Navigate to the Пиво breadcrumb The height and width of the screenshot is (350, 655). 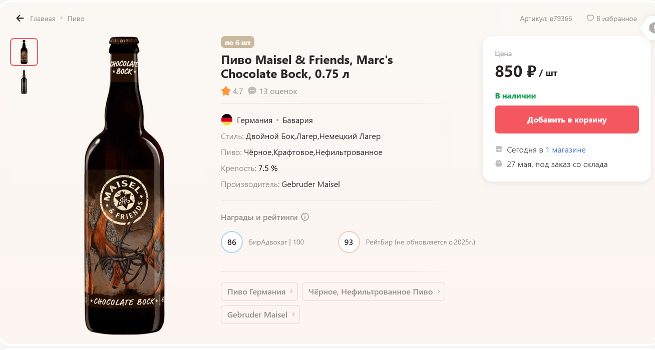point(76,18)
